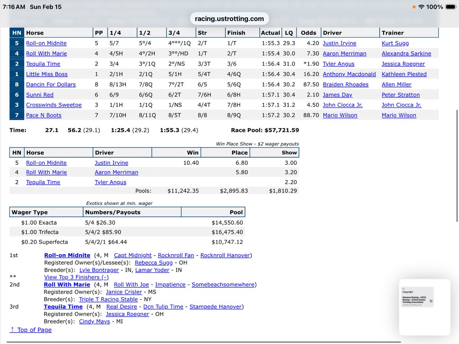Open the Roll-on Midnite link in results table
The width and height of the screenshot is (459, 344).
point(46,43)
